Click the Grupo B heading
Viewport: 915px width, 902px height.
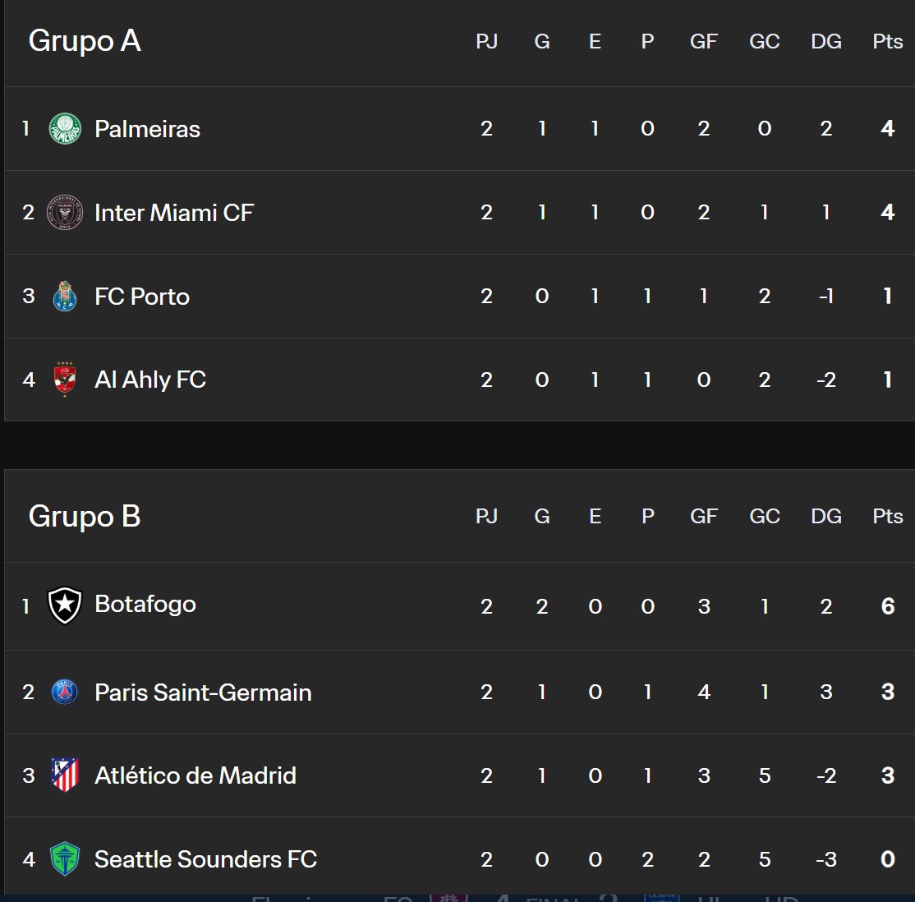85,516
